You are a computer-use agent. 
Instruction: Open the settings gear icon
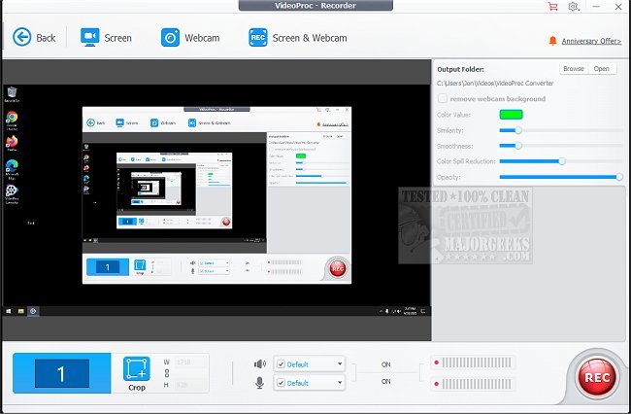pyautogui.click(x=573, y=7)
